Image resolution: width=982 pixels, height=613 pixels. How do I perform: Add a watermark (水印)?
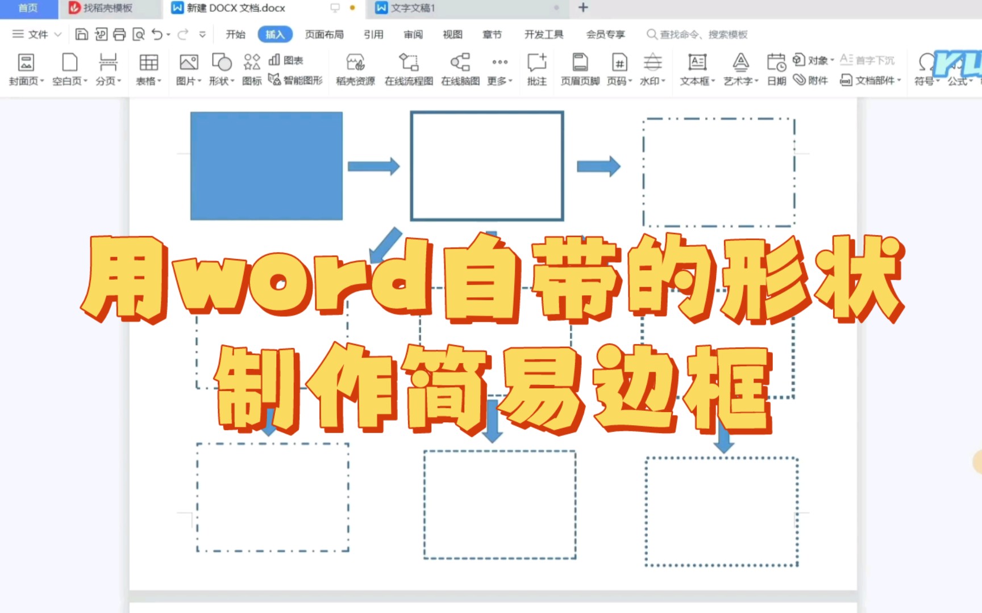click(652, 69)
